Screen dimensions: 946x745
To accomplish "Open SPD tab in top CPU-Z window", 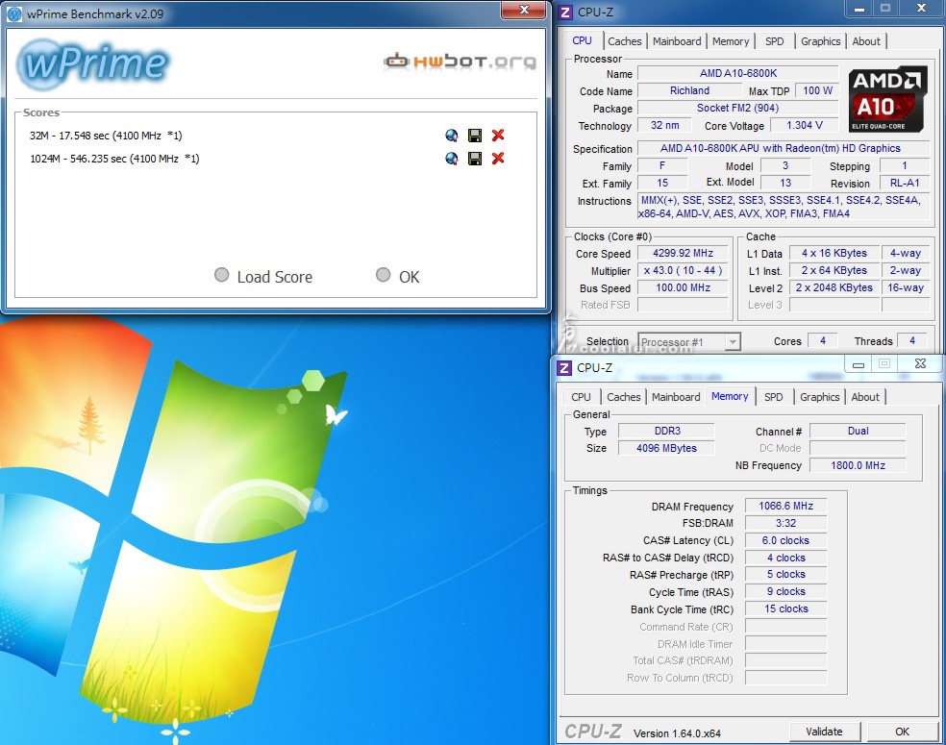I will 775,41.
